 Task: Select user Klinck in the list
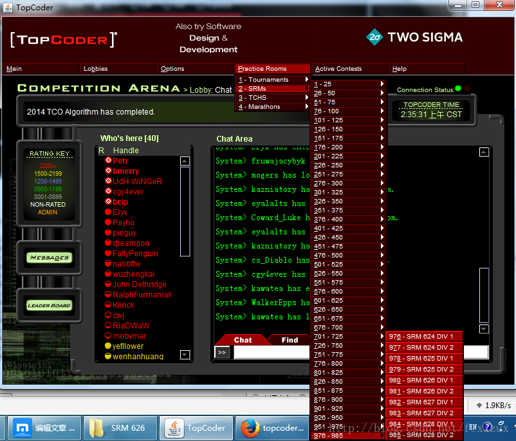click(124, 305)
